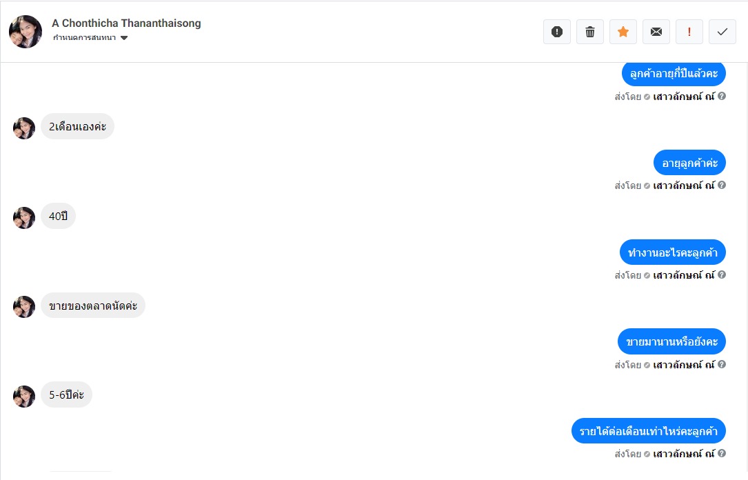Click the verified badge under ขายมานานหรือยังคะ
This screenshot has height=480, width=748.
pos(647,365)
